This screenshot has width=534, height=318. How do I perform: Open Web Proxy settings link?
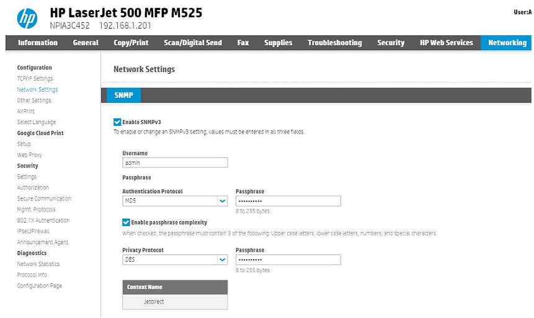[x=30, y=155]
